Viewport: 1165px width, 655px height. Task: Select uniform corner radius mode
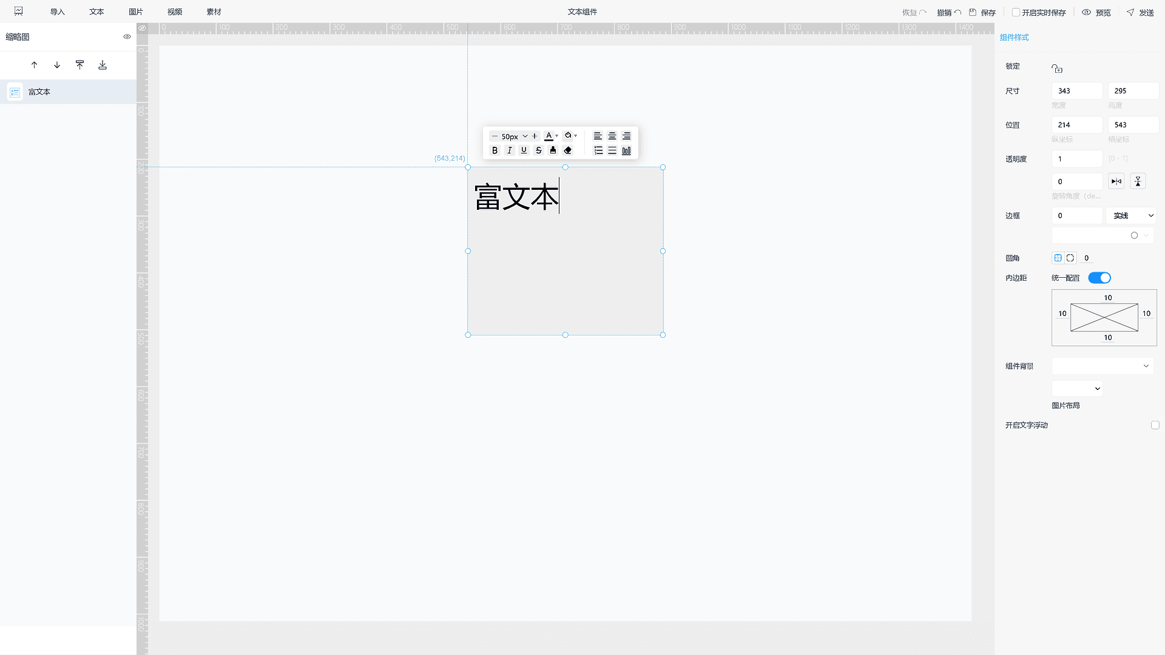(1058, 258)
